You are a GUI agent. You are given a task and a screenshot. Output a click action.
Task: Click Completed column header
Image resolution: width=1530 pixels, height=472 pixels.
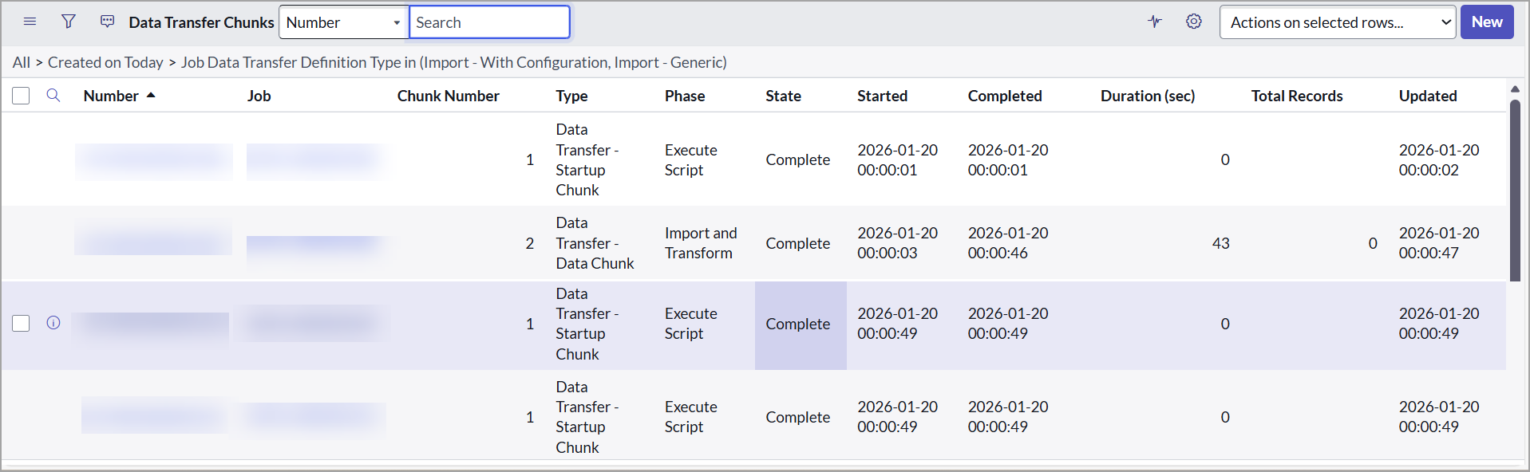pyautogui.click(x=1005, y=96)
